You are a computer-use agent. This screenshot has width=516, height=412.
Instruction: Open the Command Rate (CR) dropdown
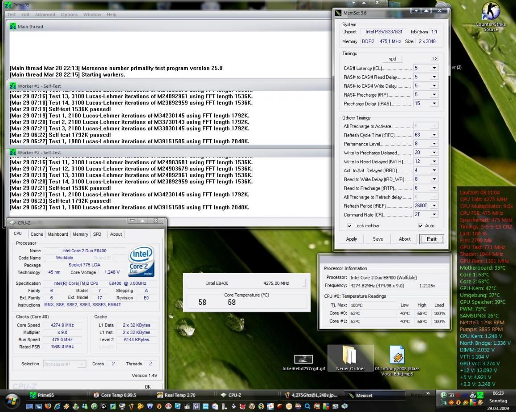point(434,214)
